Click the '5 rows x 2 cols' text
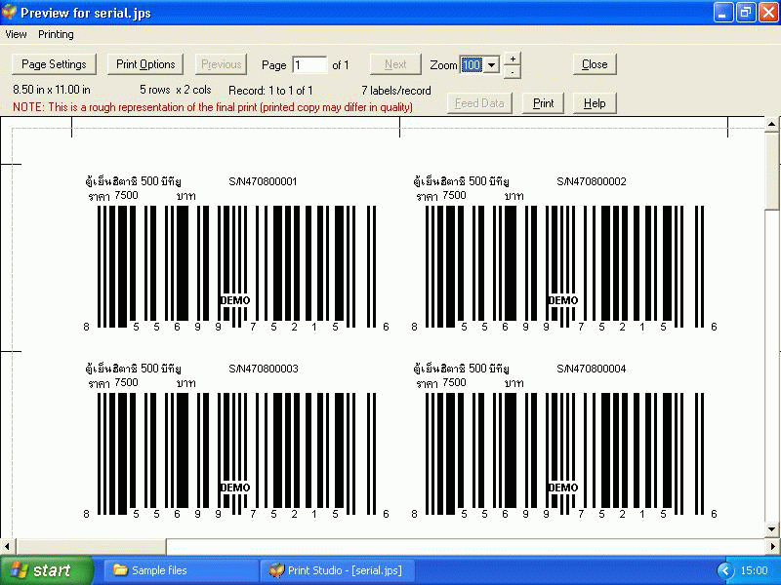Screen dimensions: 781x585 [x=176, y=90]
